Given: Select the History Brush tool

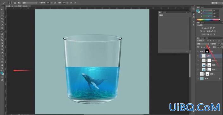Looking at the screenshot, I should pos(2,37).
